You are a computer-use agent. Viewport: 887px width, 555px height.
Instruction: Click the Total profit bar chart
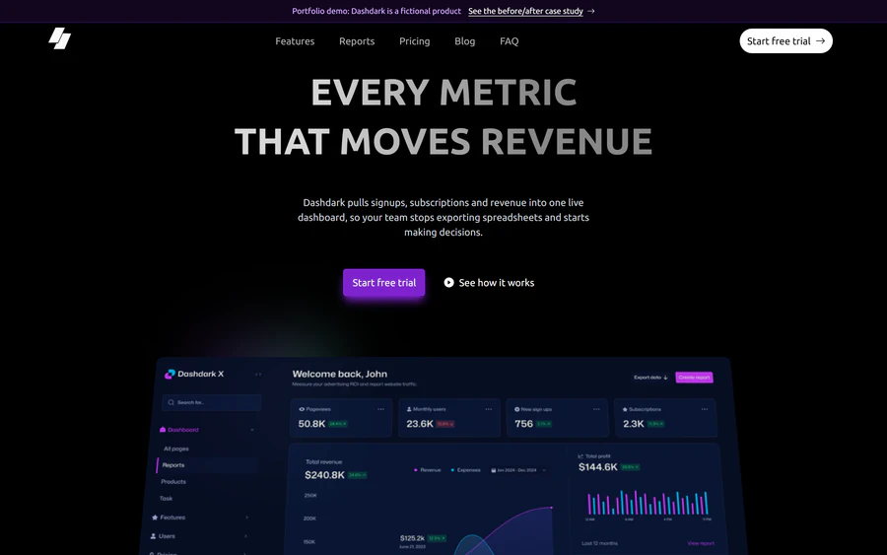tap(648, 503)
